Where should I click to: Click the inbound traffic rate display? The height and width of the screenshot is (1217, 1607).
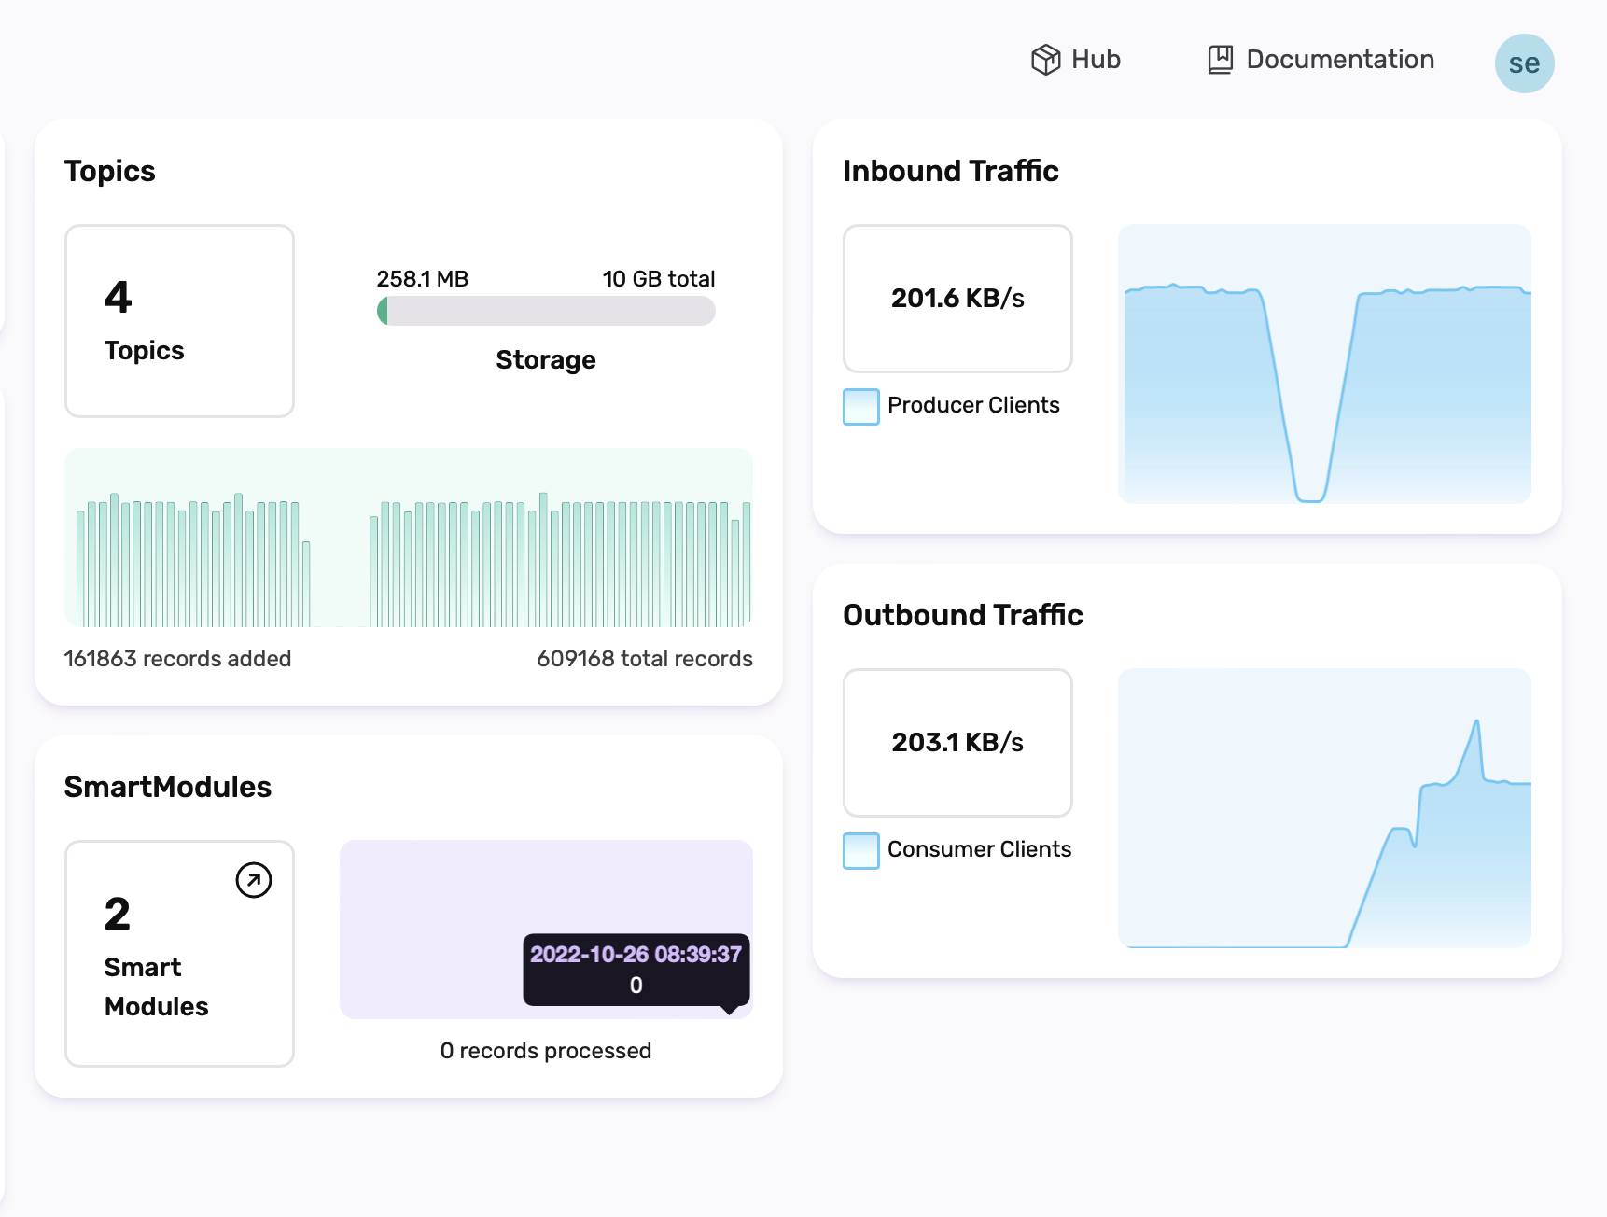957,298
